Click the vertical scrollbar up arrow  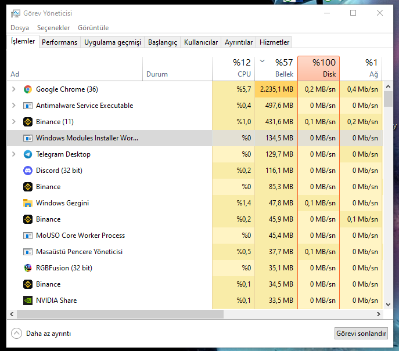(388, 86)
